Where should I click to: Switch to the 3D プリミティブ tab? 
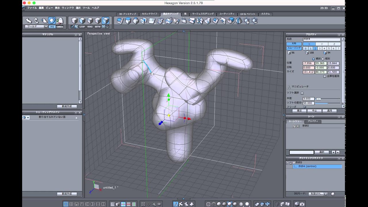[x=127, y=14]
